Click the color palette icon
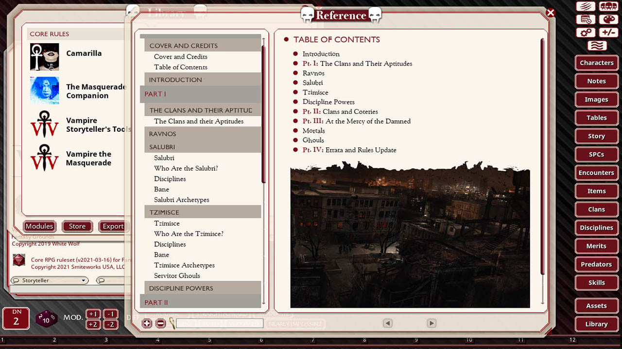The image size is (622, 349). [x=608, y=19]
